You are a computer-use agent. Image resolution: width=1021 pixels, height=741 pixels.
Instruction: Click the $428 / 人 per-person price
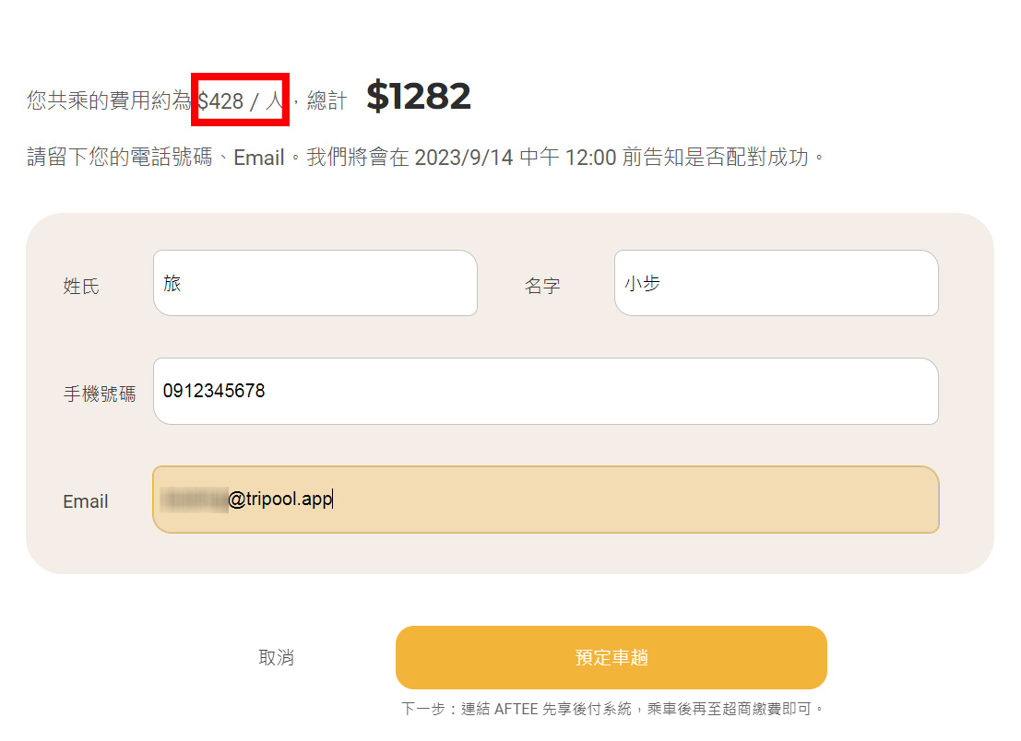pos(241,100)
